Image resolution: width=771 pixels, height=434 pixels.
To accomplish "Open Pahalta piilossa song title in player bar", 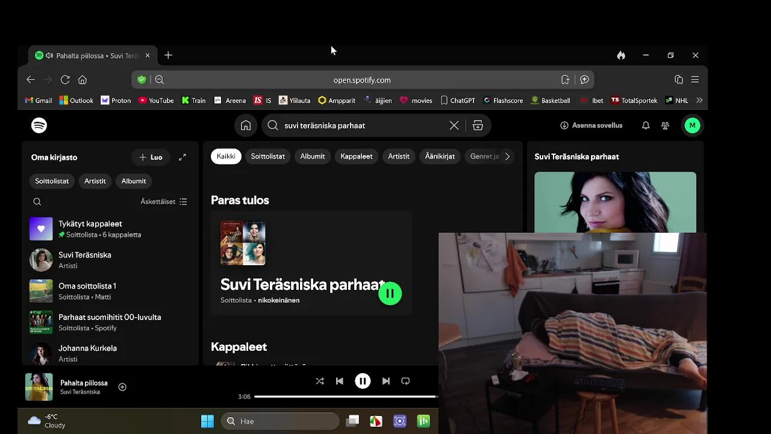I will tap(84, 383).
